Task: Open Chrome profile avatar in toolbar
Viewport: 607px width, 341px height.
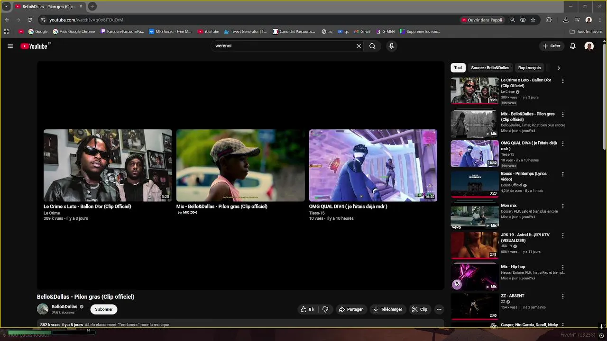Action: click(589, 20)
